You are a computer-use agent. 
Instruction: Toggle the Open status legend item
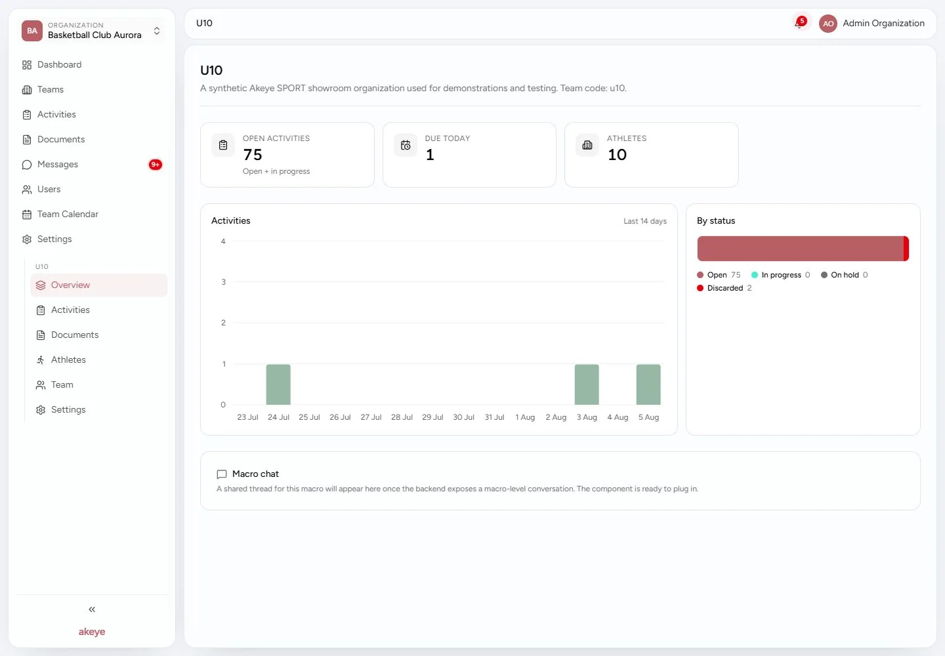(x=719, y=275)
